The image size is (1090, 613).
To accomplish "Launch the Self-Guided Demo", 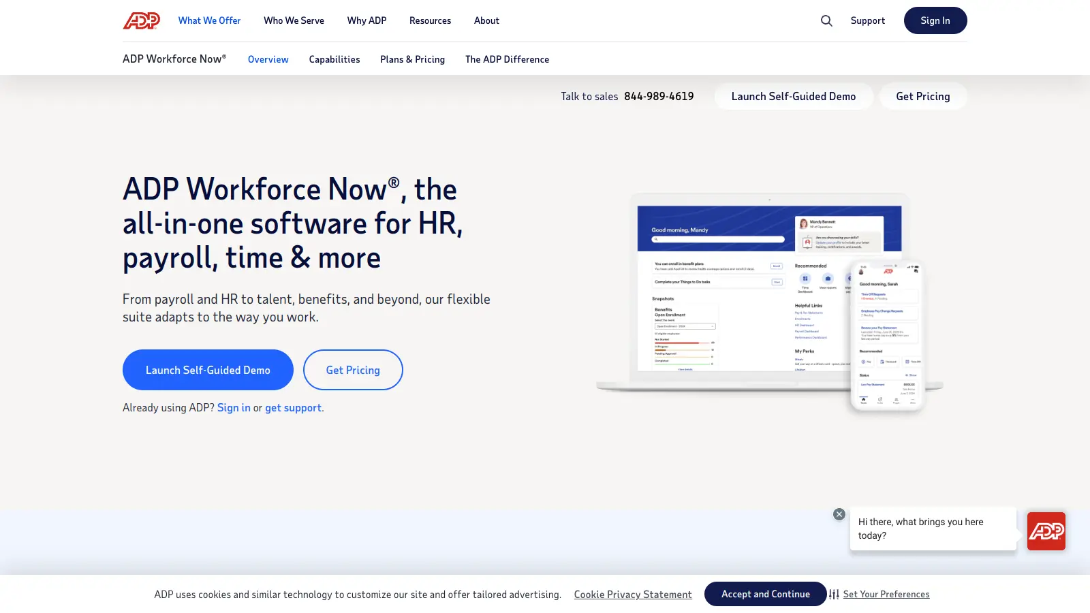I will [208, 370].
